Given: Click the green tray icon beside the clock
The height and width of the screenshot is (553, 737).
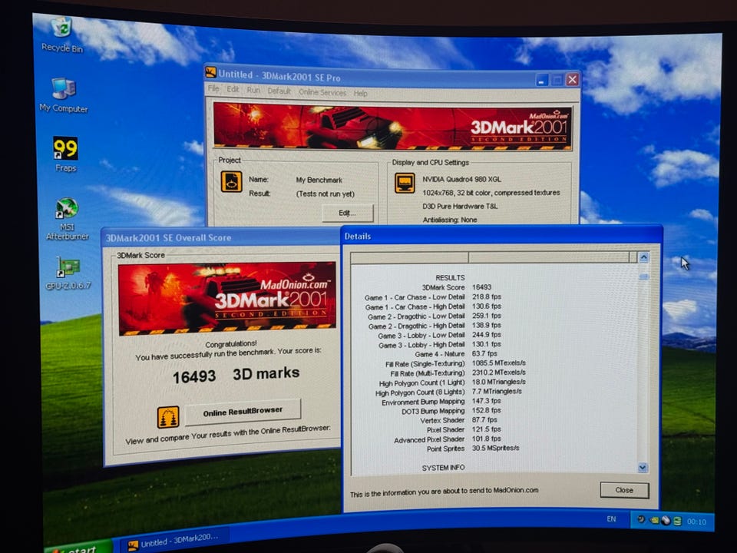Looking at the screenshot, I should [677, 521].
